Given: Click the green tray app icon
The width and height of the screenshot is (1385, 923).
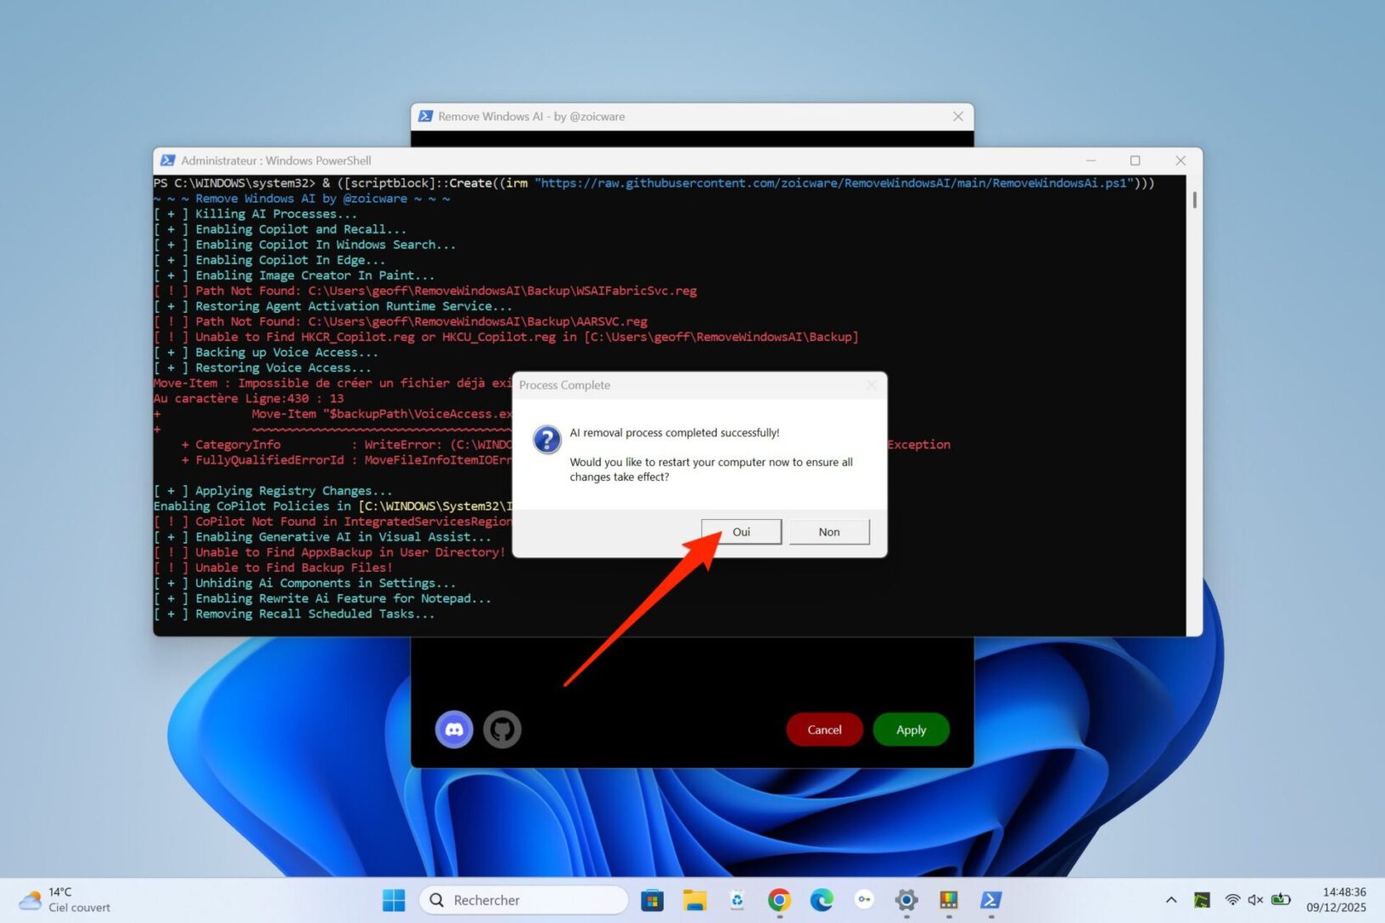Looking at the screenshot, I should coord(1202,900).
